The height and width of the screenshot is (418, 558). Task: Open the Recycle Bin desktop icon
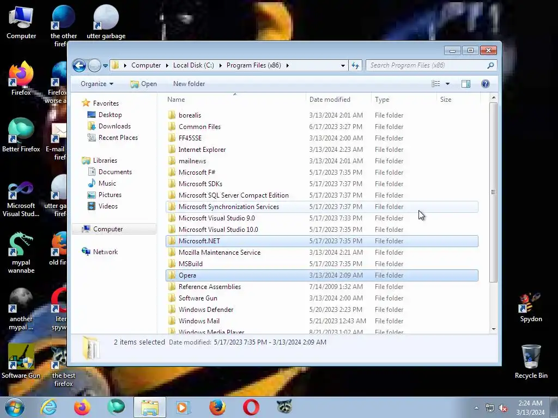click(531, 362)
